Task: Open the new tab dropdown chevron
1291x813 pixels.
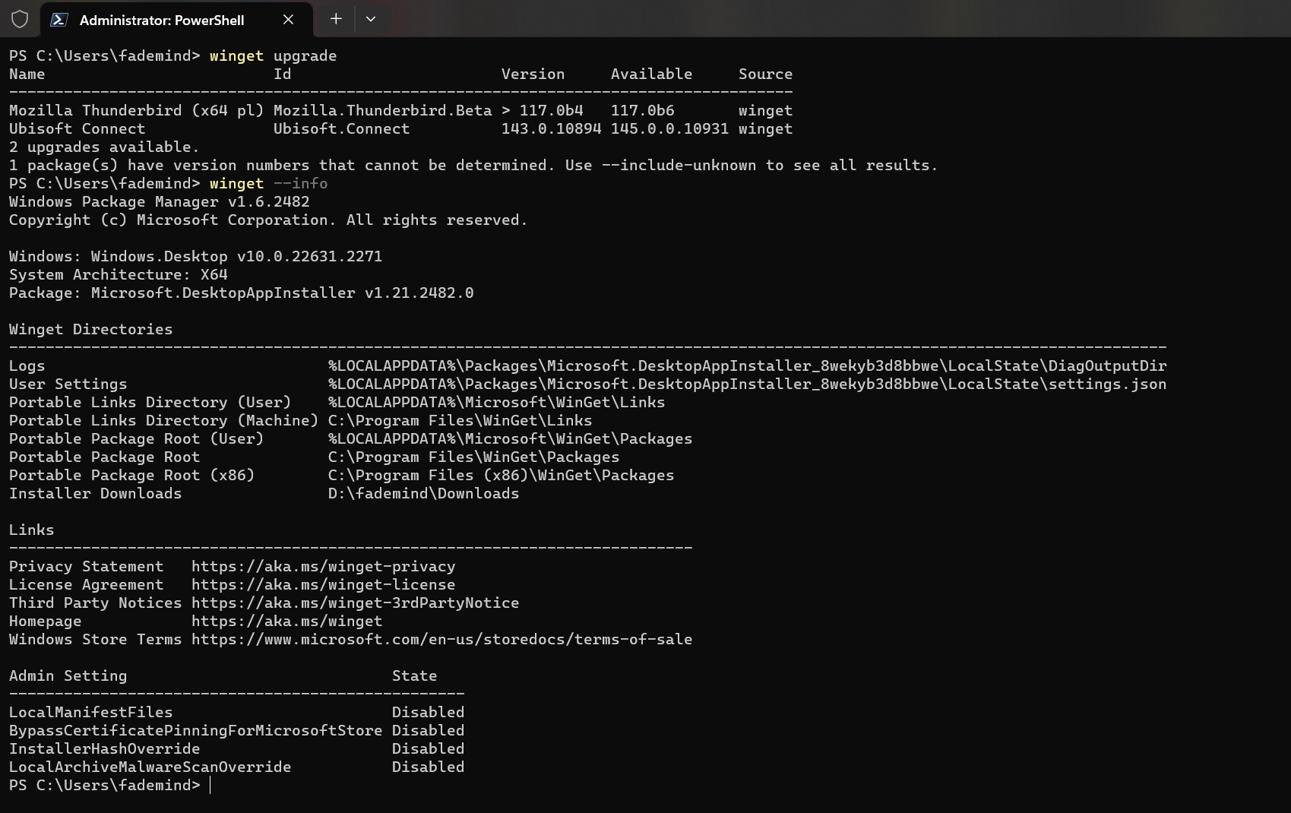Action: point(372,19)
